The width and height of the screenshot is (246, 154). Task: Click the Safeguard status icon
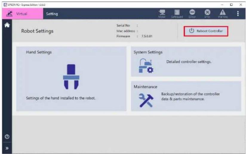pos(177,14)
